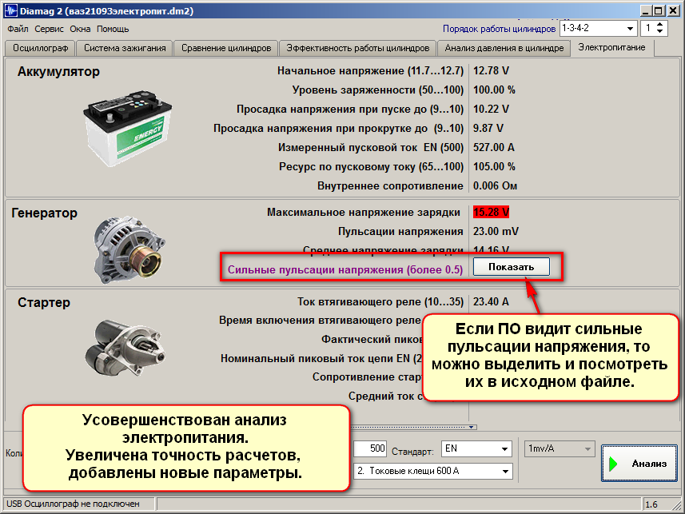The width and height of the screenshot is (685, 514).
Task: Select the 100.00 % charge level value
Action: coord(494,90)
